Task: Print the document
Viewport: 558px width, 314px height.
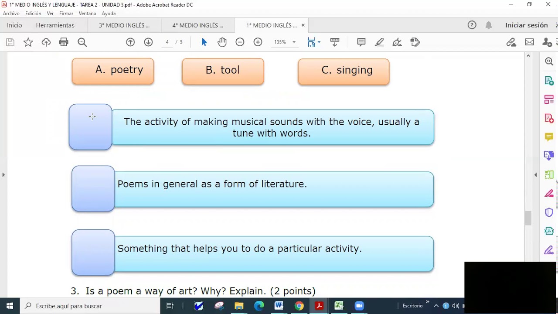Action: coord(64,42)
